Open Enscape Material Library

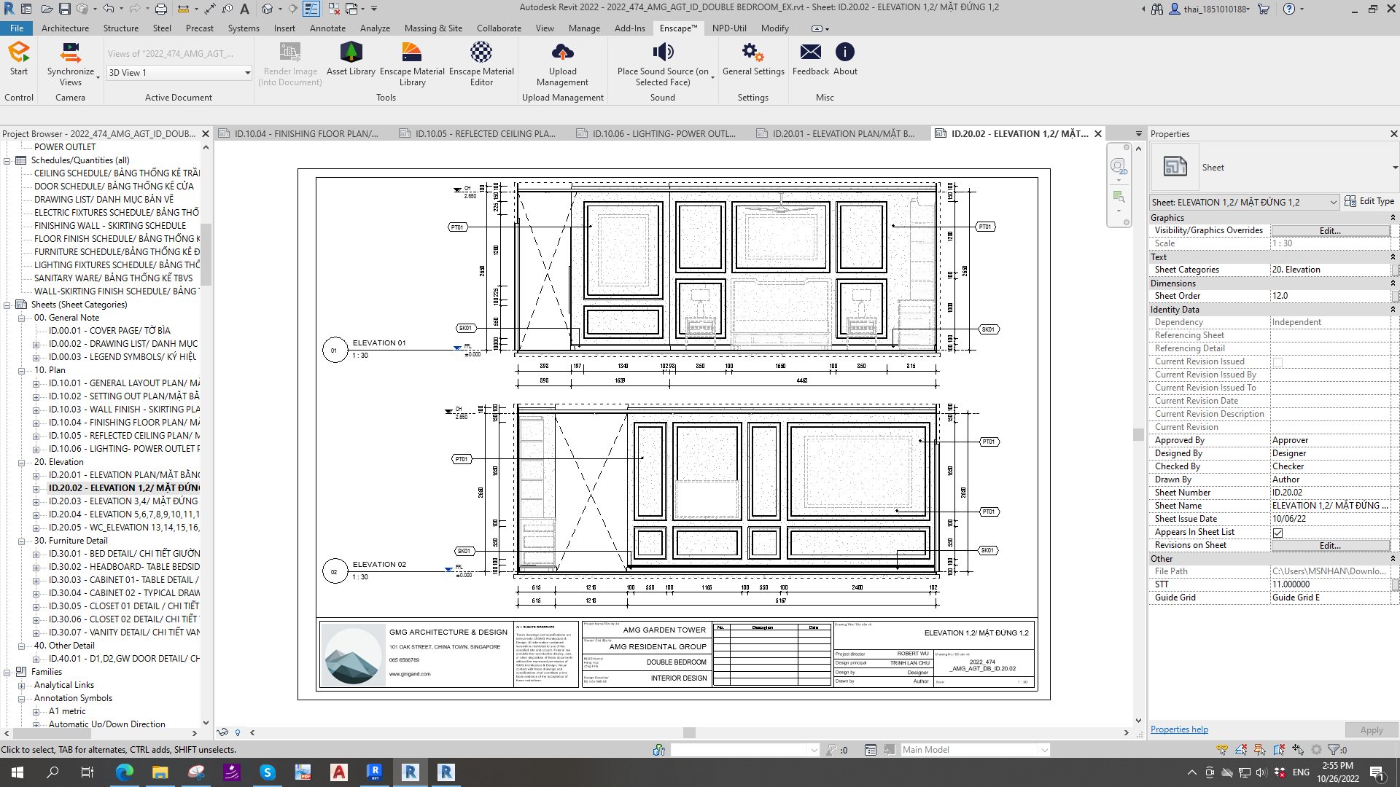click(x=412, y=64)
